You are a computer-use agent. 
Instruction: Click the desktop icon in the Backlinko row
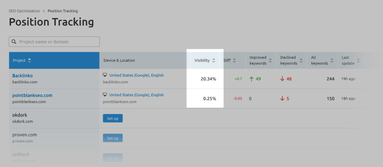(x=105, y=75)
